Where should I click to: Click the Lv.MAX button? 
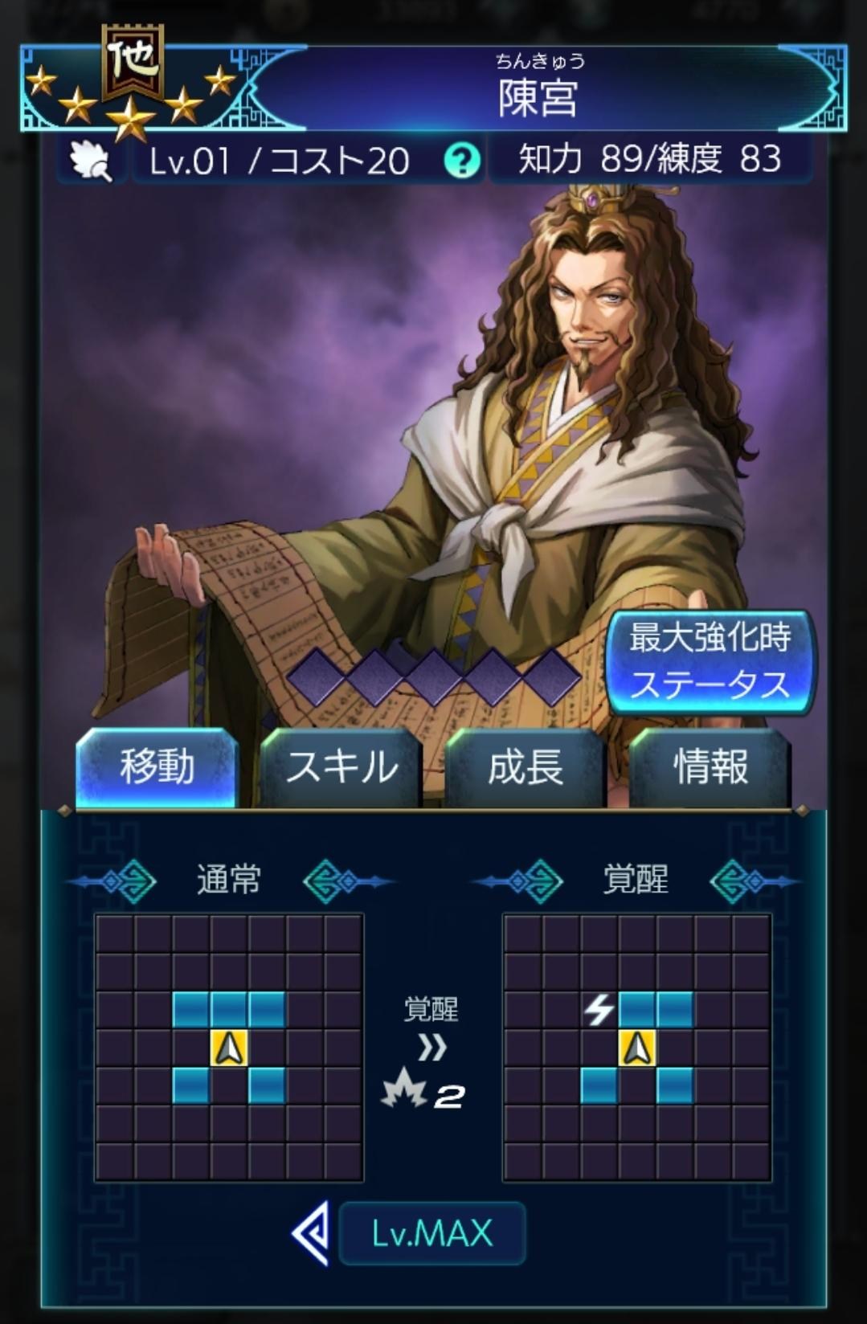coord(432,1233)
